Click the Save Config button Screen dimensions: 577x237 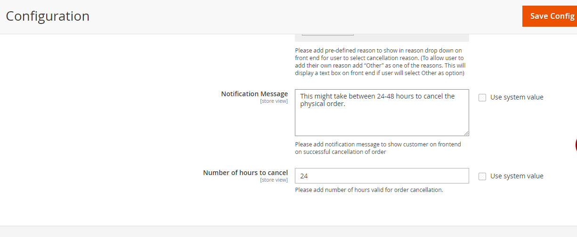click(549, 16)
